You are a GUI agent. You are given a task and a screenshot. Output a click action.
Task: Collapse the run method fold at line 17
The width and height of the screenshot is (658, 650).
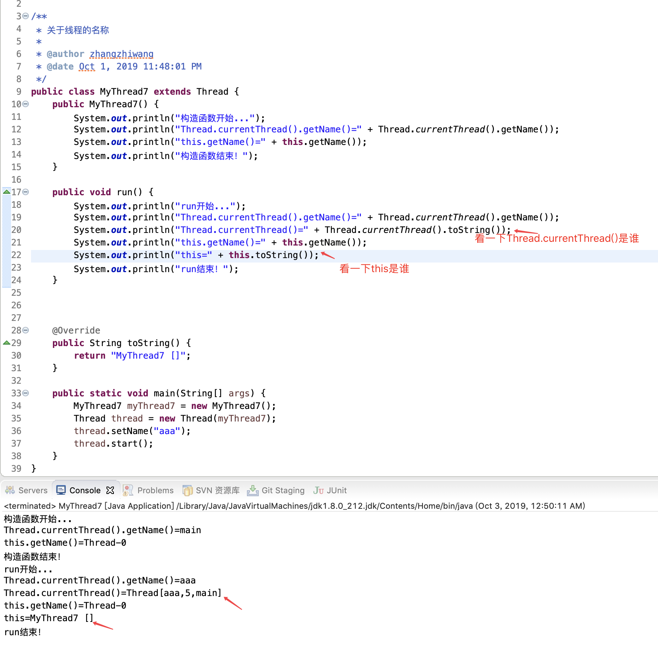pos(25,192)
